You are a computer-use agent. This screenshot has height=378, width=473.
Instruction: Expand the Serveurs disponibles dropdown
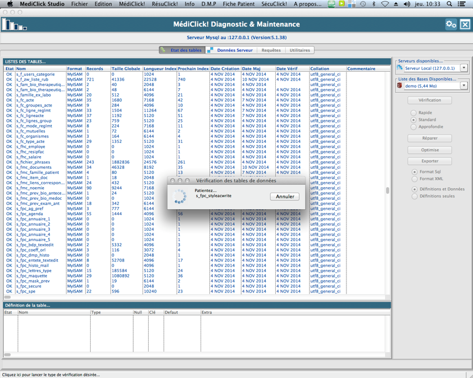pos(464,68)
